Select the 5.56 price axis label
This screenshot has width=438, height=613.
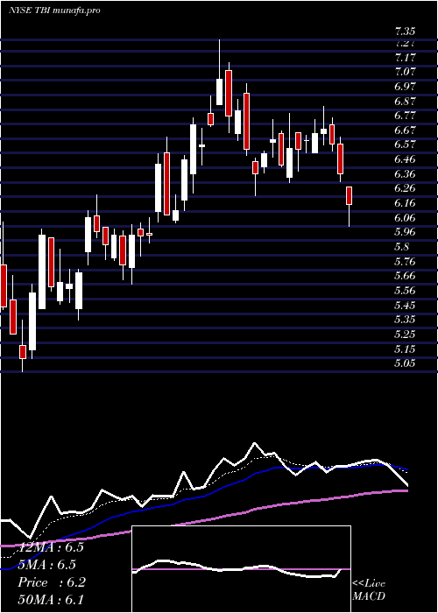[x=405, y=291]
